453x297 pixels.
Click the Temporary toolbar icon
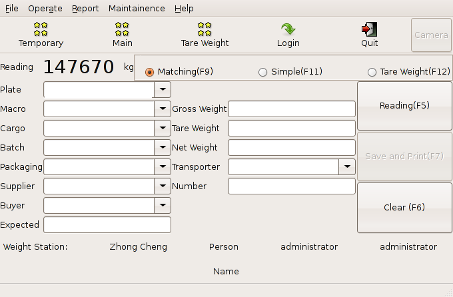tap(41, 29)
